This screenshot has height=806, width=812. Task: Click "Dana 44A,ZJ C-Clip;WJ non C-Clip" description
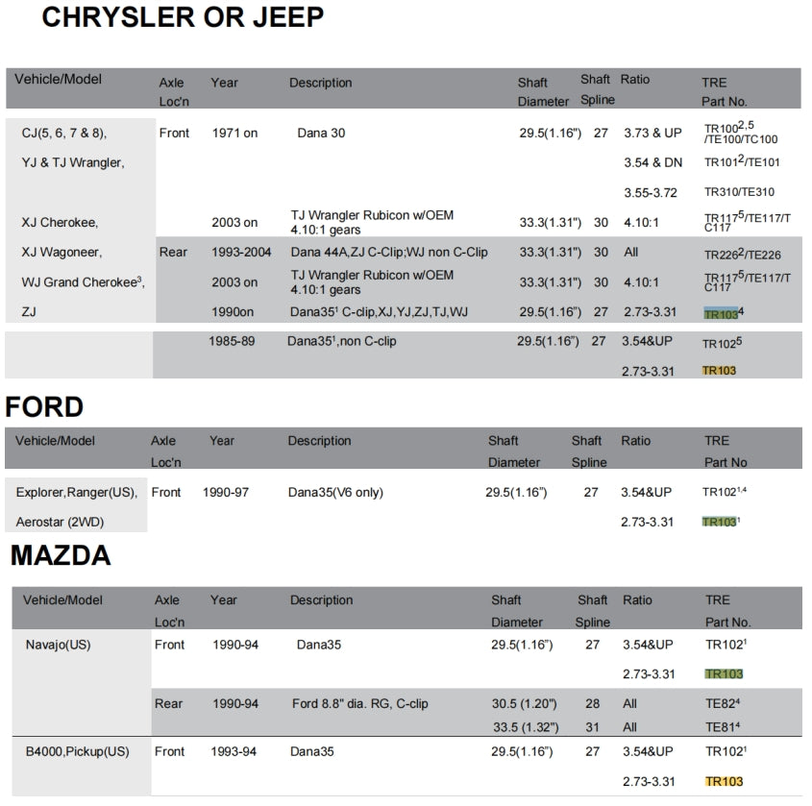point(388,253)
